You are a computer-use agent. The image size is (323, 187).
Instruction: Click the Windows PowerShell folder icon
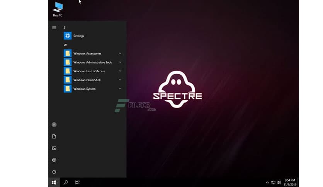click(68, 80)
